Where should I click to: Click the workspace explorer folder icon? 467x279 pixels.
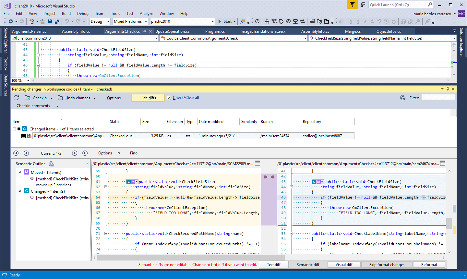(312, 21)
